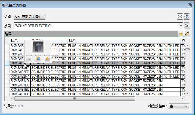Click the horizontal scrollbar thumb of results
The height and width of the screenshot is (116, 195).
[x=75, y=99]
